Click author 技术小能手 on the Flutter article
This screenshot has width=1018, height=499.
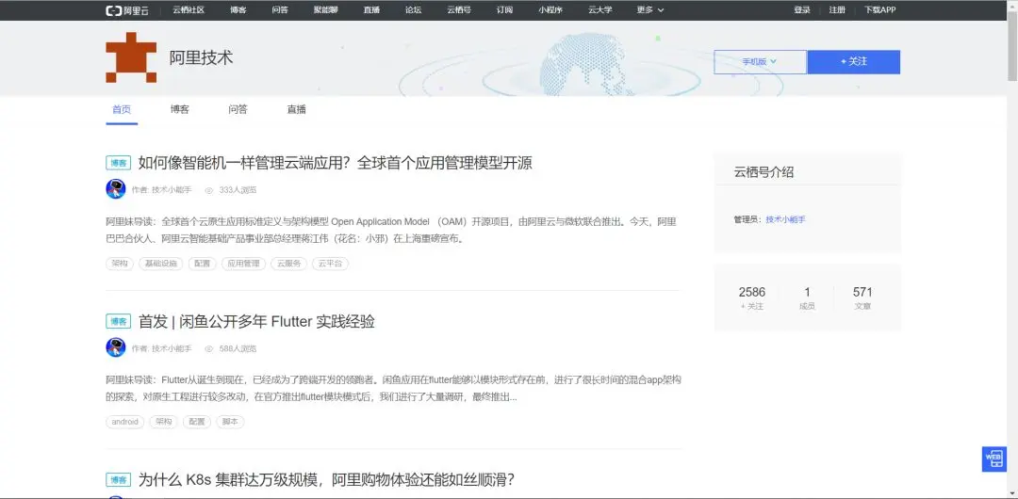pyautogui.click(x=172, y=348)
